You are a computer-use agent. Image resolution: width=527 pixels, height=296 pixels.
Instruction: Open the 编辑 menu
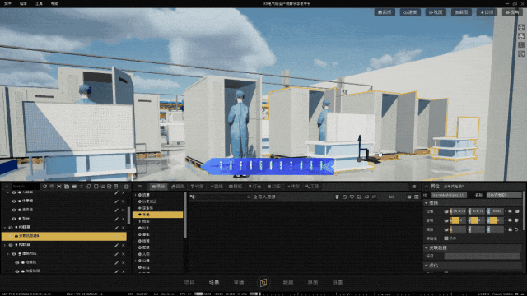[x=23, y=3]
